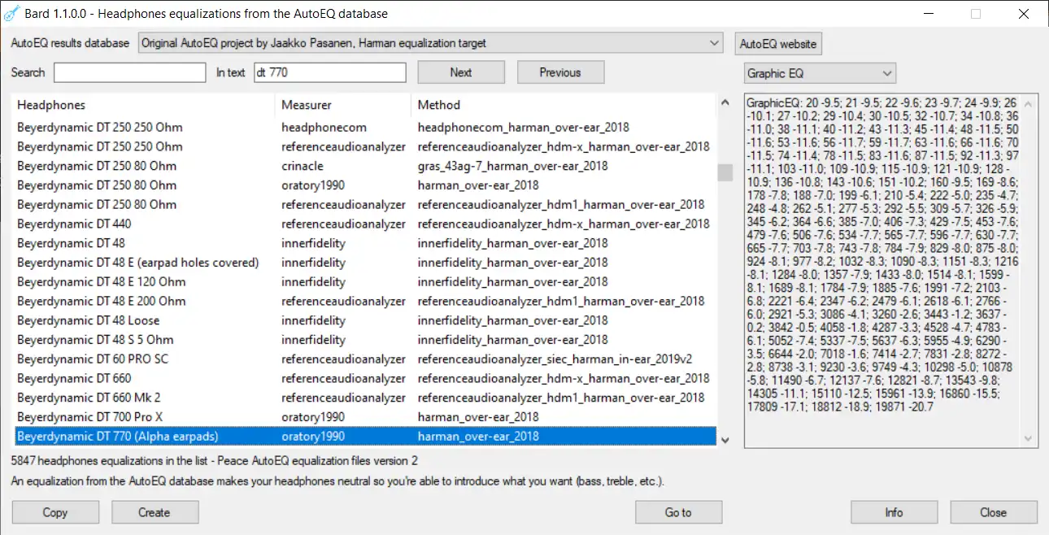Select Beyerdynamic DT 660 row
Image resolution: width=1049 pixels, height=535 pixels.
click(x=364, y=378)
